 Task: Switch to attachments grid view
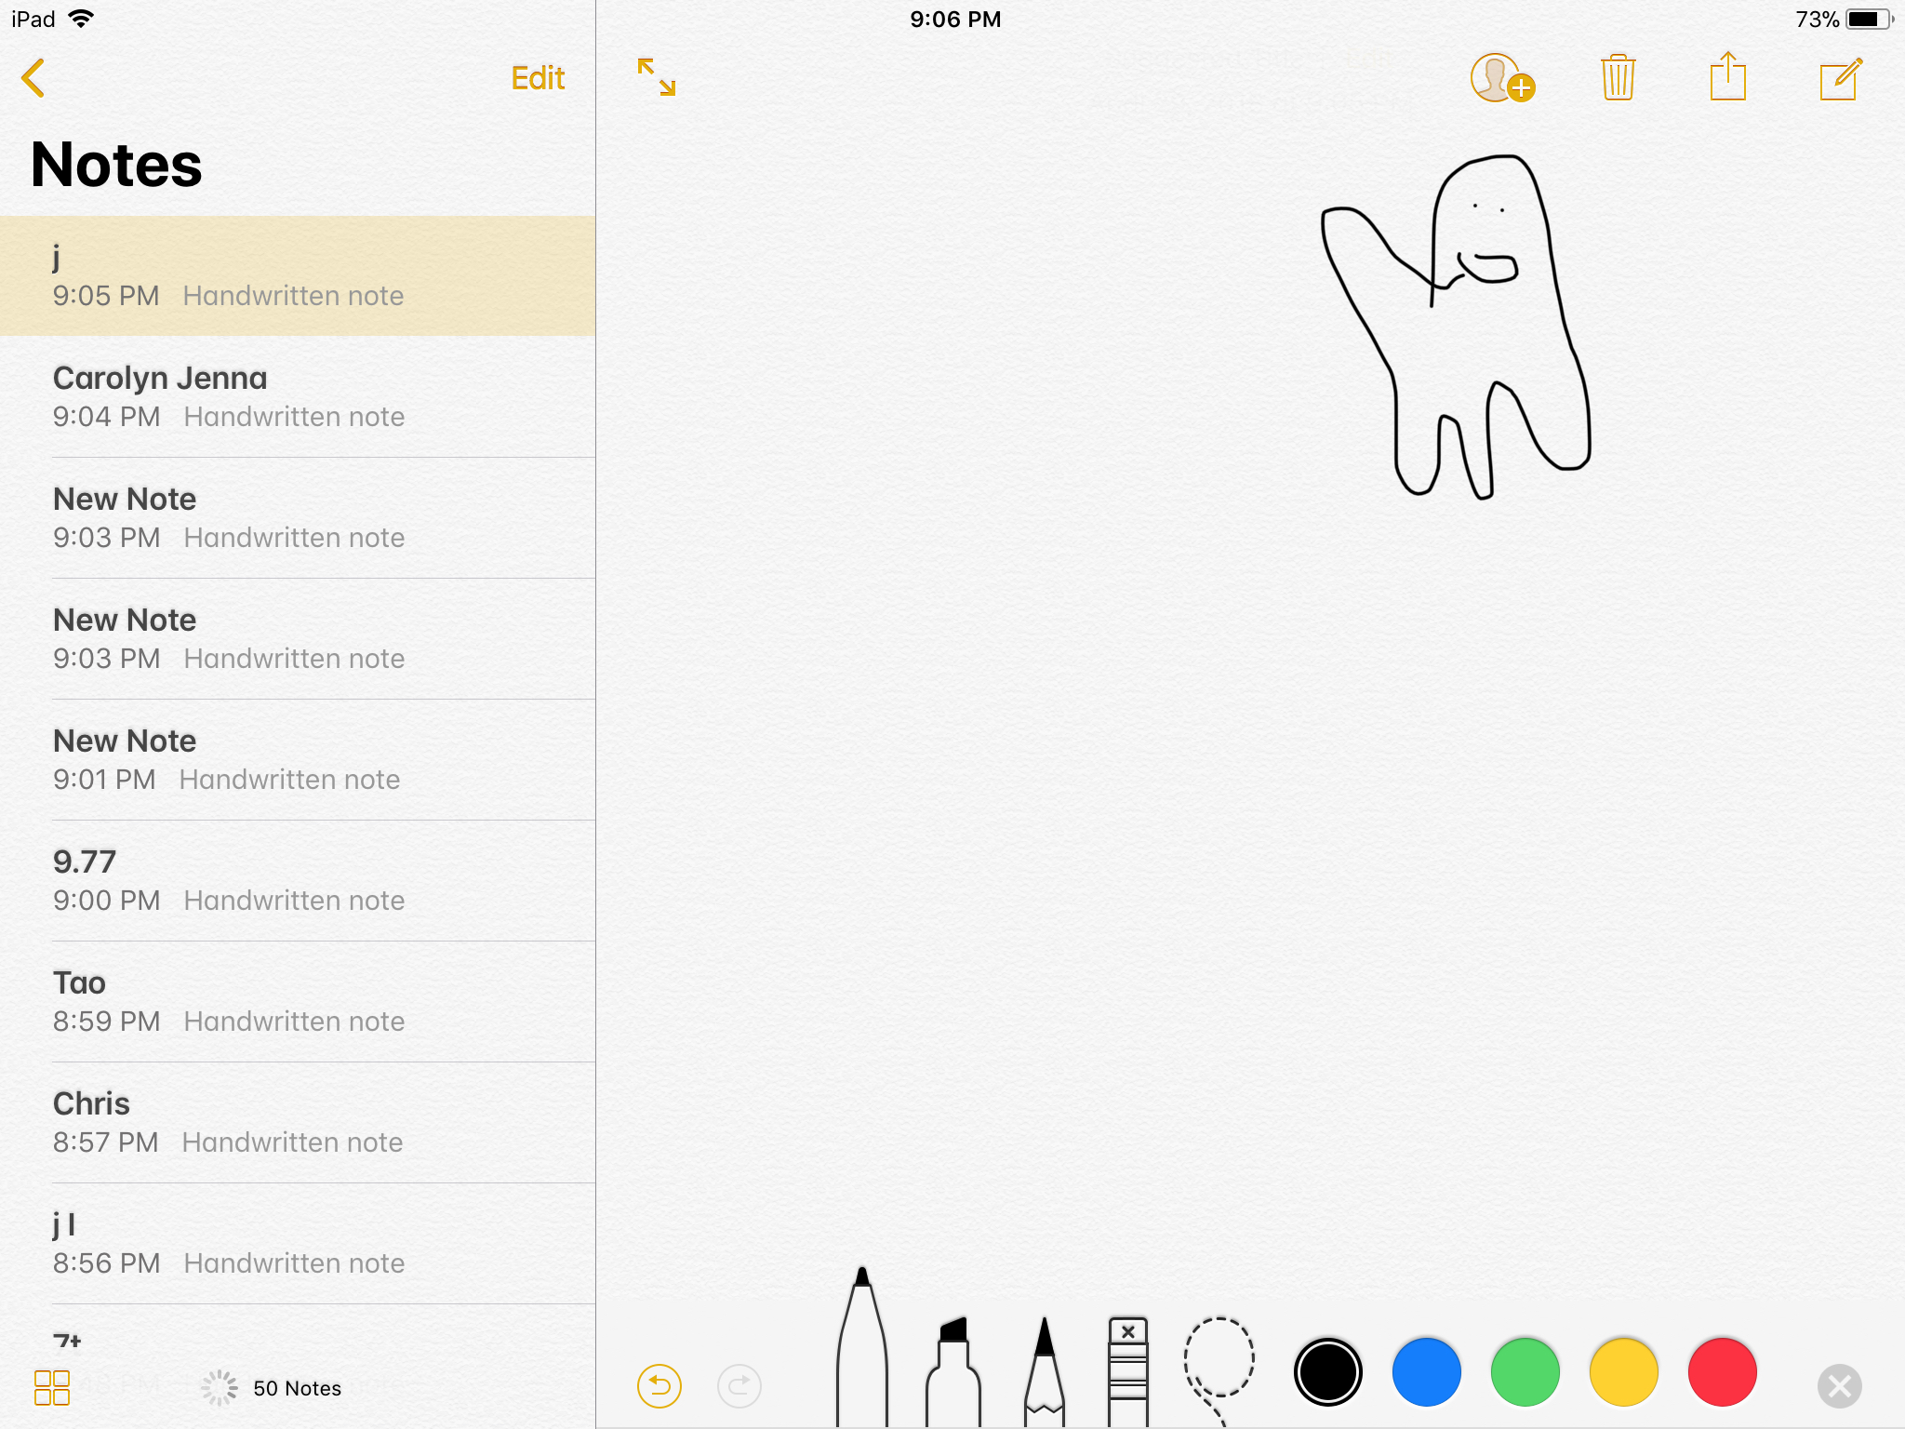pos(51,1388)
